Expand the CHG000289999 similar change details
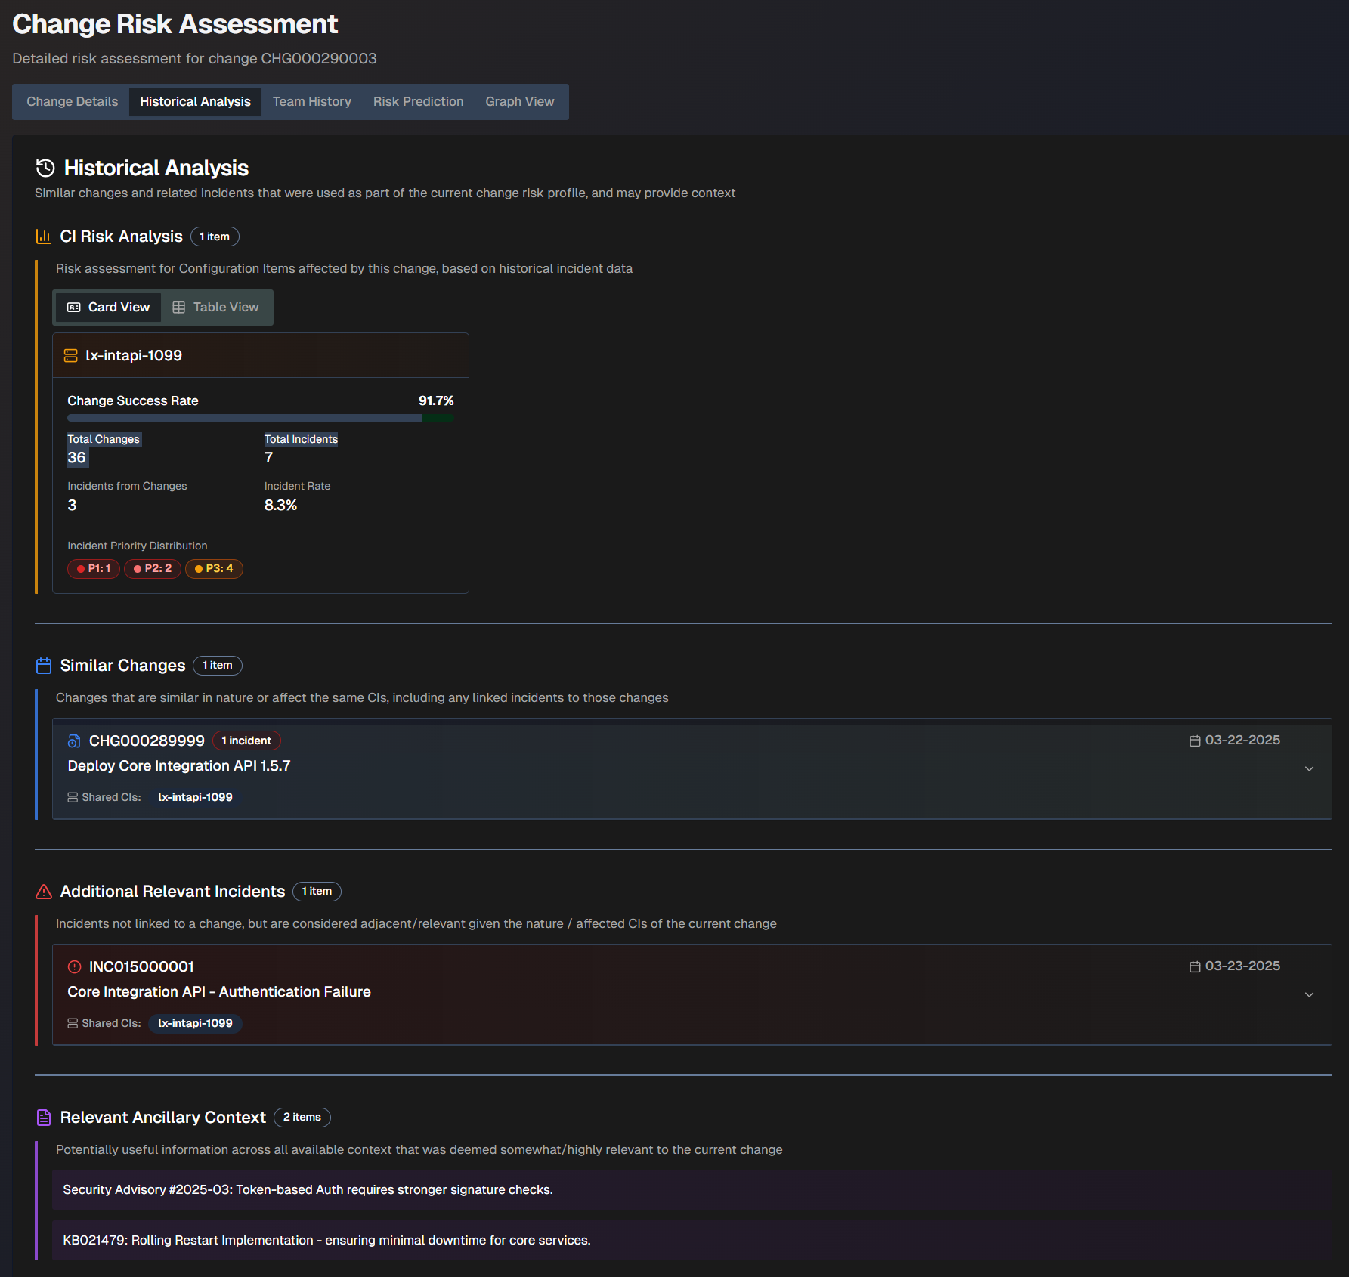Image resolution: width=1349 pixels, height=1277 pixels. tap(1310, 769)
